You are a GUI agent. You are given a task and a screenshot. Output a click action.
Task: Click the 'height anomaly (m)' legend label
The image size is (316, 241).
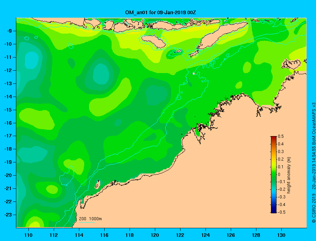pos(289,175)
